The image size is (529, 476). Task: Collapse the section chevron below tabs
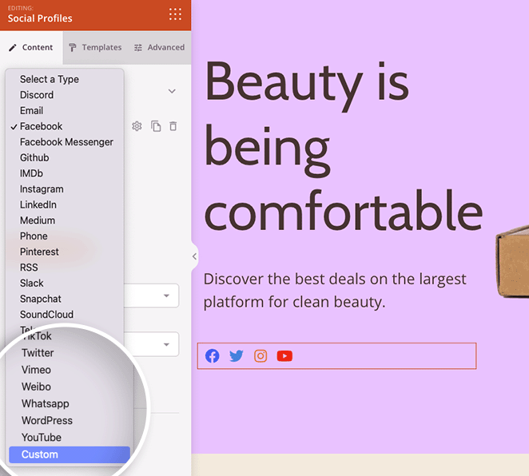172,91
